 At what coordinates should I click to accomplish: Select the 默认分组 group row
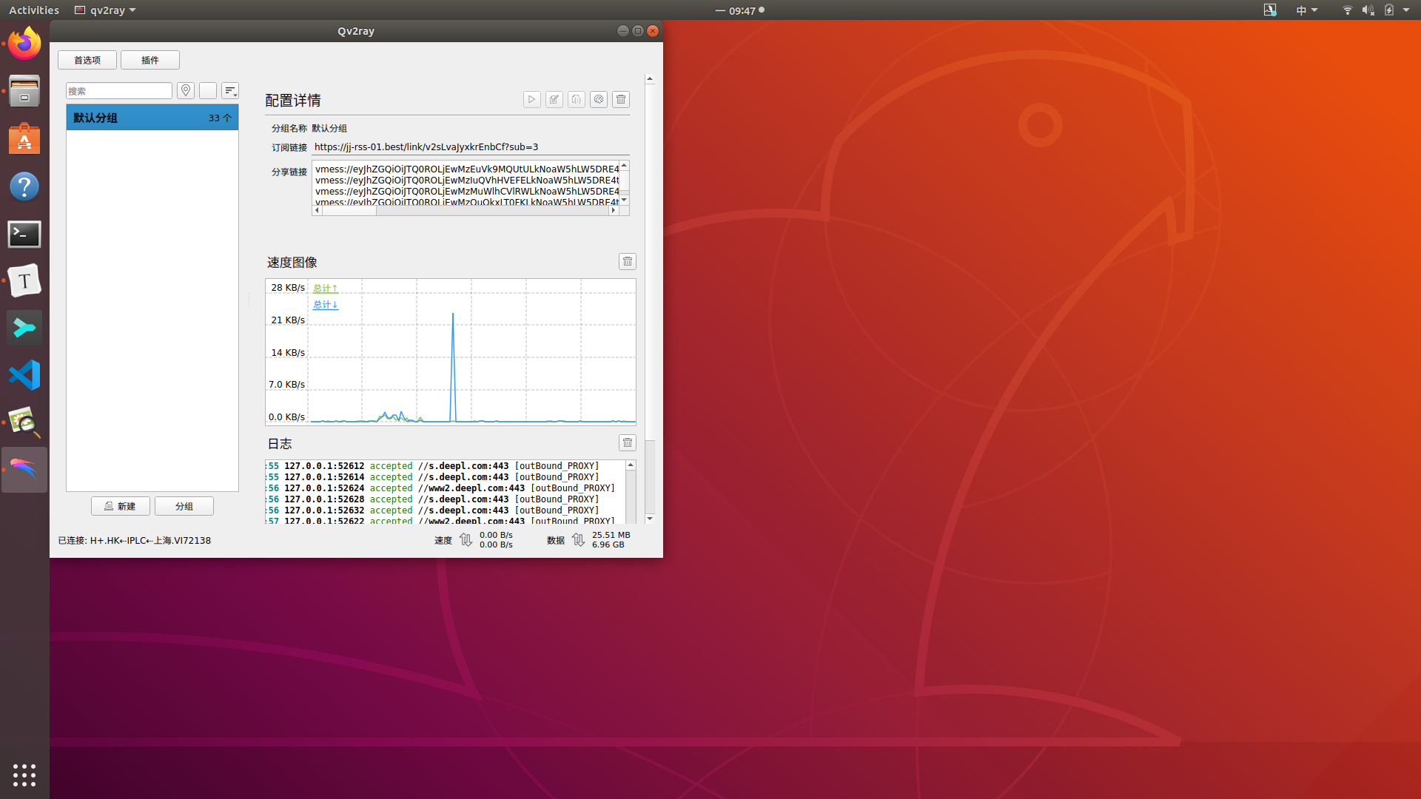(152, 118)
